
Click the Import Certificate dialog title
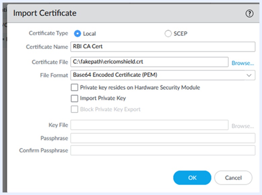pyautogui.click(x=45, y=13)
